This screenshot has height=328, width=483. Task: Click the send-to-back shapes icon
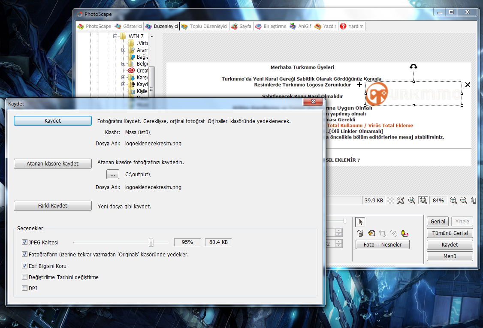click(x=394, y=233)
